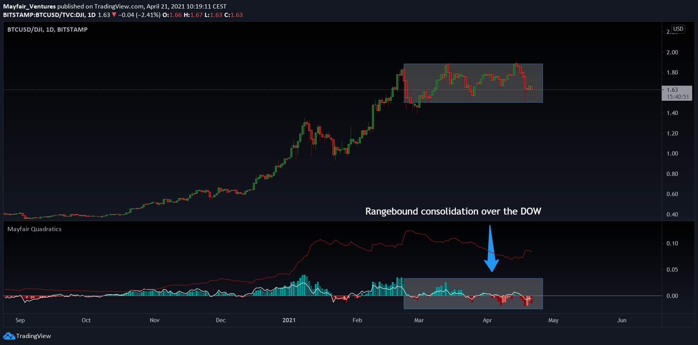
Task: Click the 0.40 price axis label
Action: (672, 215)
